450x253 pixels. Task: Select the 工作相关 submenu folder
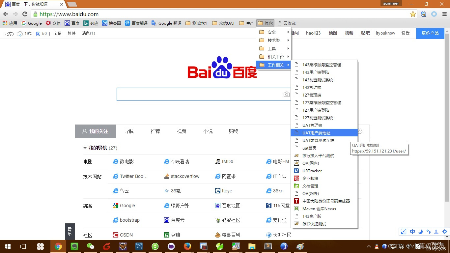[x=274, y=65]
